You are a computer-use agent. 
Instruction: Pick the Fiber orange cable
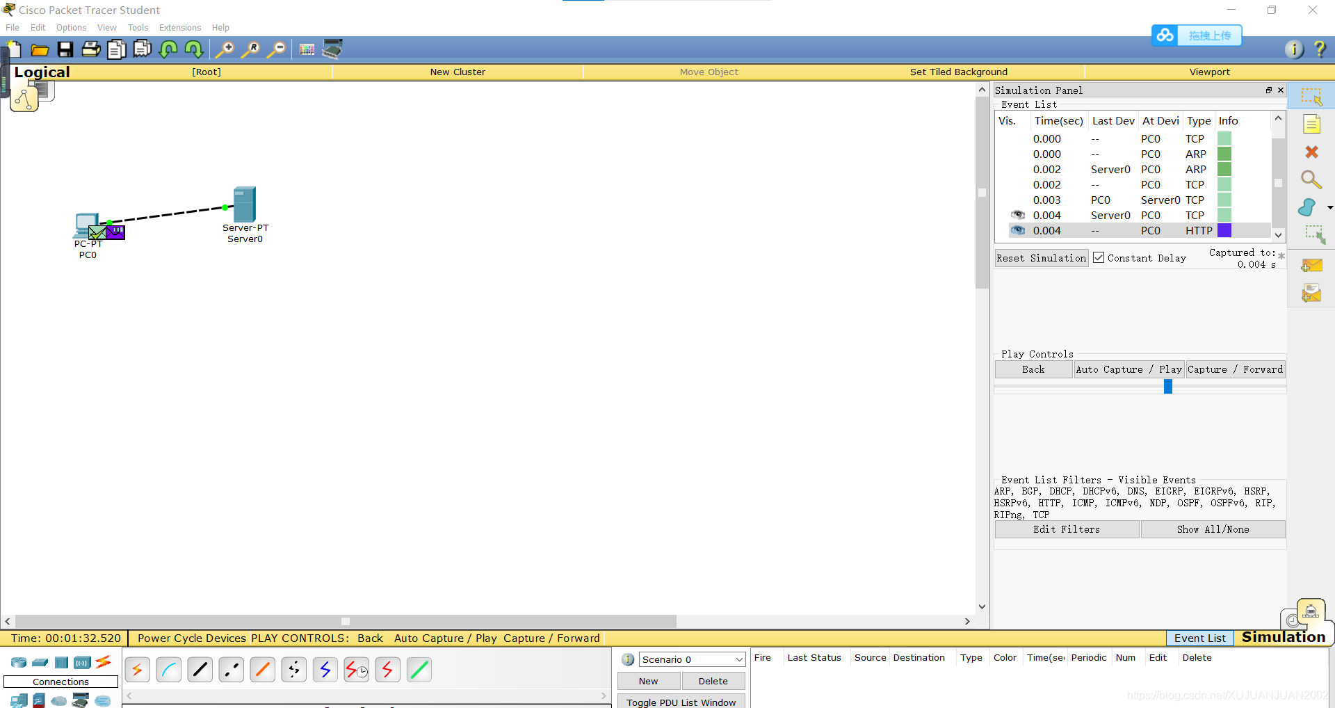263,670
